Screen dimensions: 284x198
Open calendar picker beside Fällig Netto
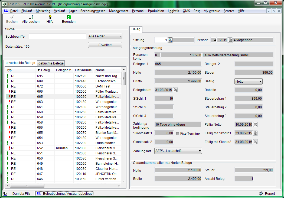255,125
